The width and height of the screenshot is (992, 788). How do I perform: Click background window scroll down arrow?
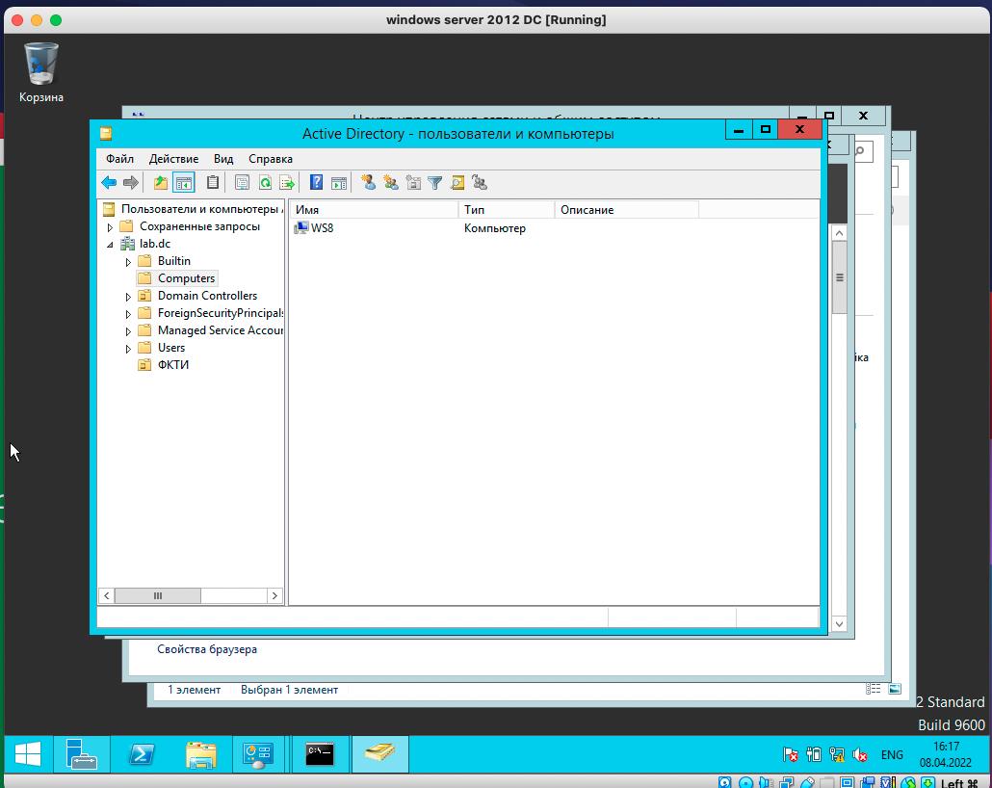[839, 624]
